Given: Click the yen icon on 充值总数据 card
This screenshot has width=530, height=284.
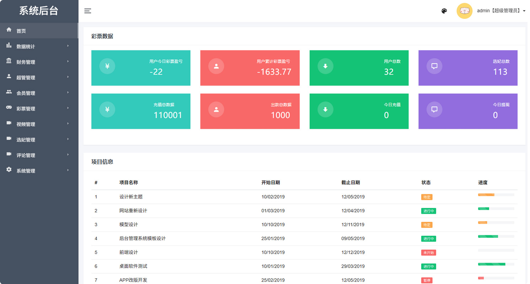Looking at the screenshot, I should pyautogui.click(x=107, y=109).
